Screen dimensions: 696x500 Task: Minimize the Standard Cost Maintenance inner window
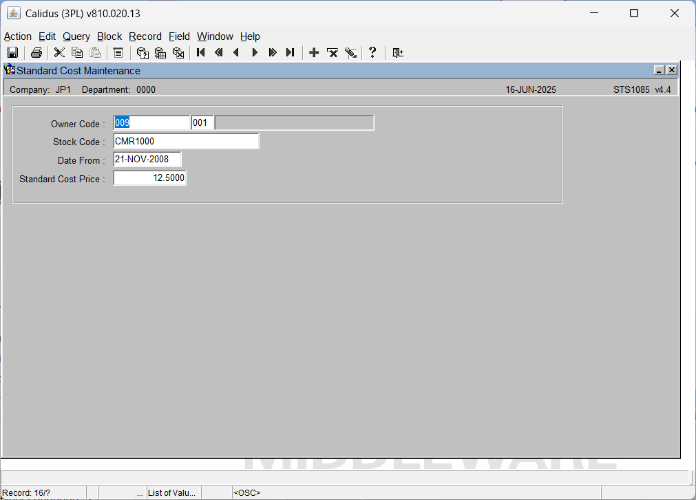(659, 70)
